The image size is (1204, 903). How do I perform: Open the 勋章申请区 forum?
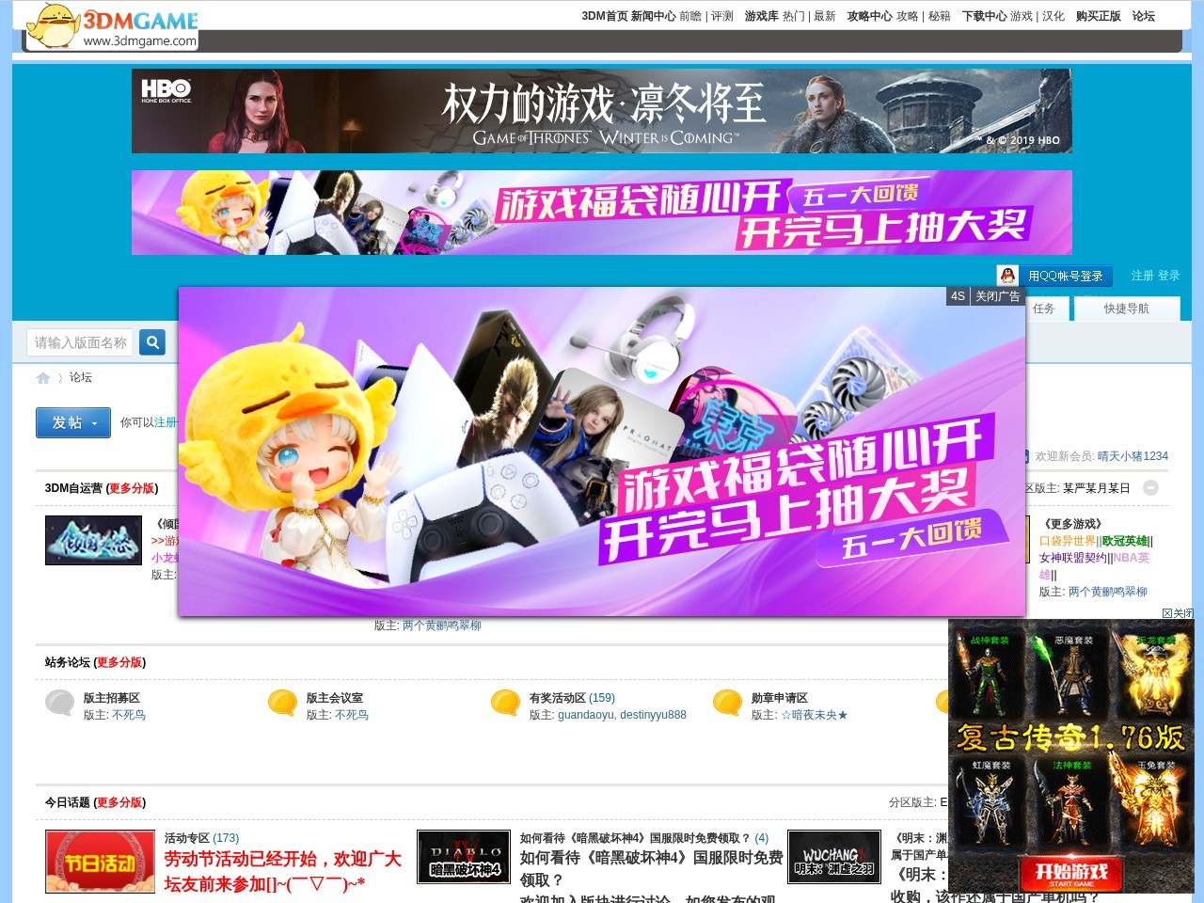pyautogui.click(x=780, y=698)
